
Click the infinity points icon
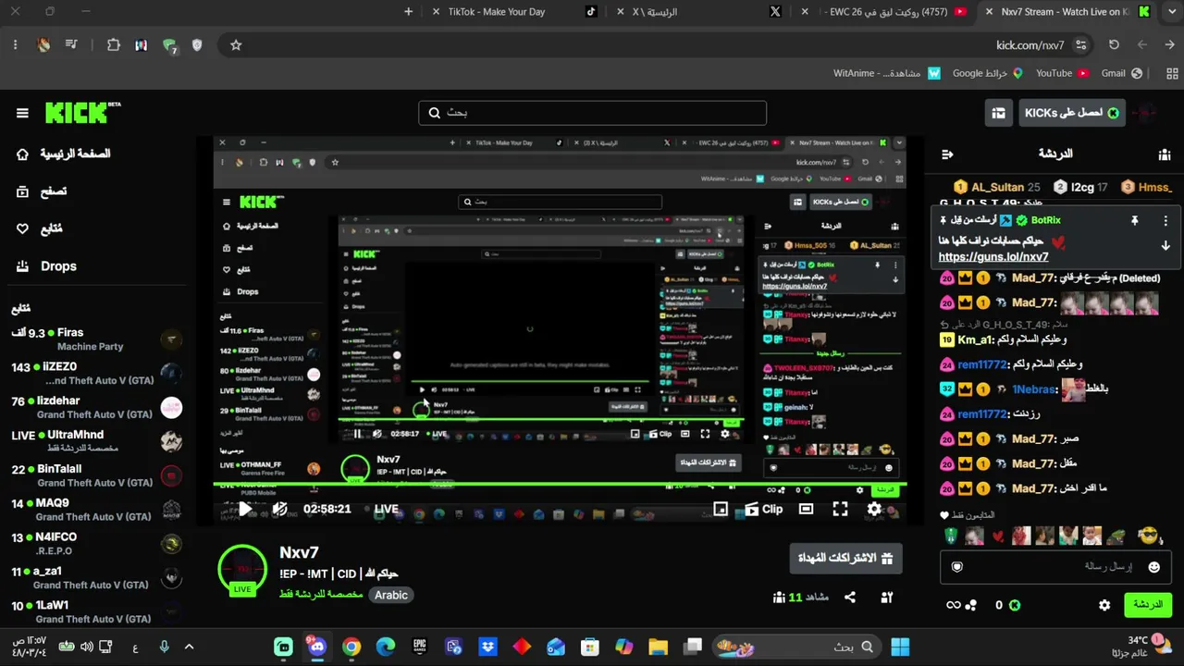[953, 605]
